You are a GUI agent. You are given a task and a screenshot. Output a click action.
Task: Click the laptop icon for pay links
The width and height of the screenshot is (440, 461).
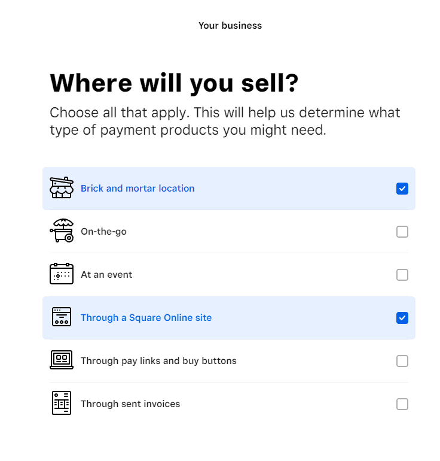coord(62,360)
